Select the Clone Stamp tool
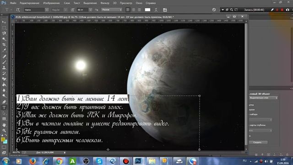293x165 pixels. click(x=4, y=67)
